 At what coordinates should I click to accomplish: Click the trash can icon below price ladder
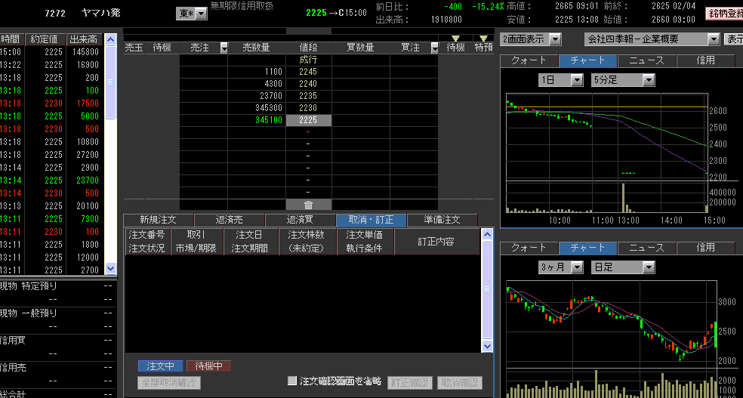coord(308,205)
